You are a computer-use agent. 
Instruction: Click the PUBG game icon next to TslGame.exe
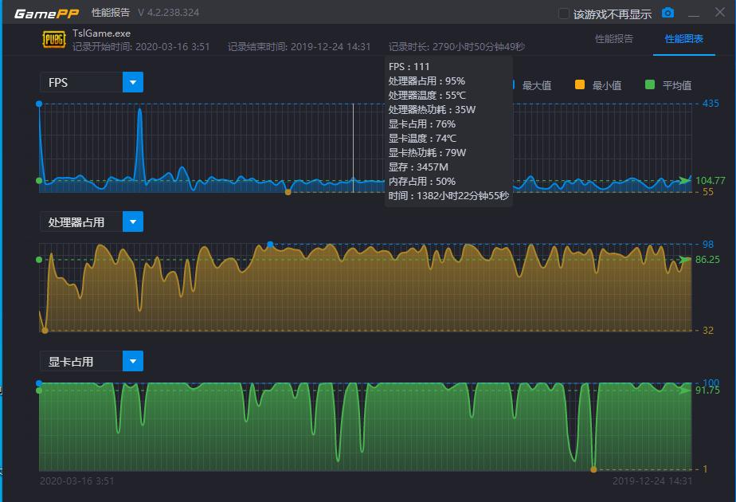click(54, 37)
